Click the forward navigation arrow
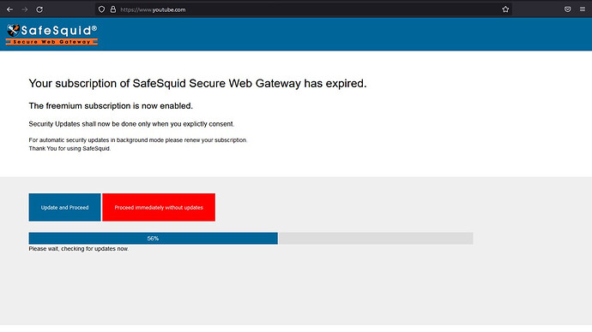The image size is (592, 332). (25, 9)
